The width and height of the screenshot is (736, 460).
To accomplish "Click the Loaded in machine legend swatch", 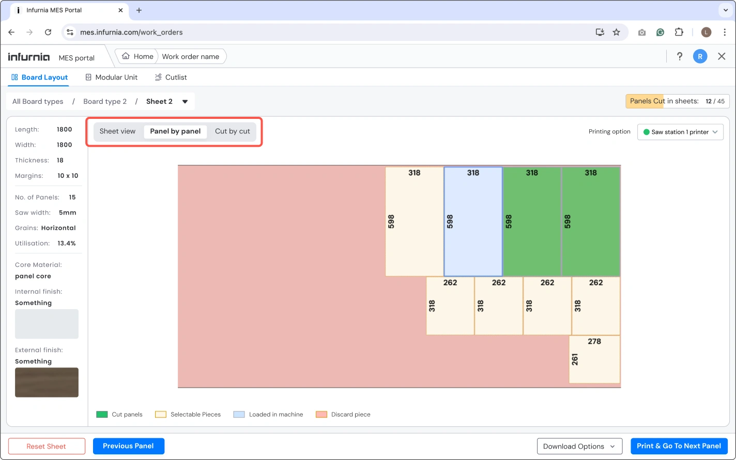I will pos(239,415).
